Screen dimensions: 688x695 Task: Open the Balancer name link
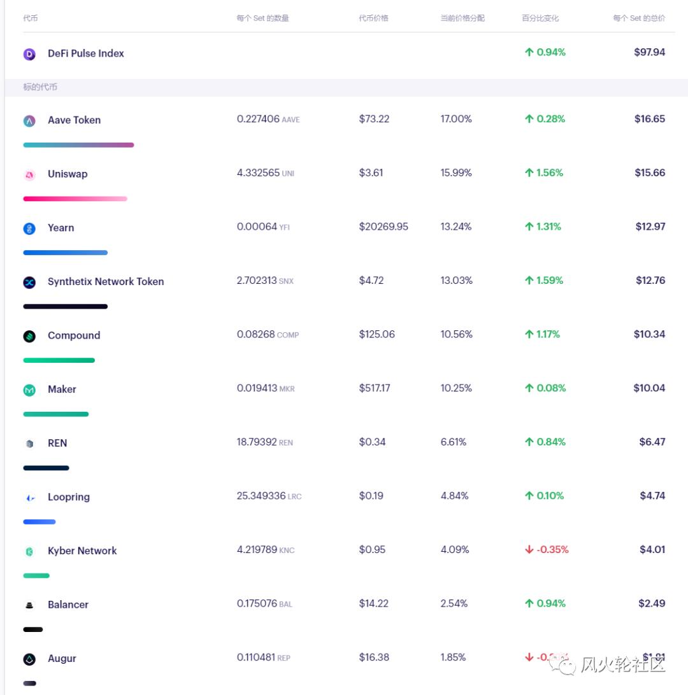pos(68,605)
